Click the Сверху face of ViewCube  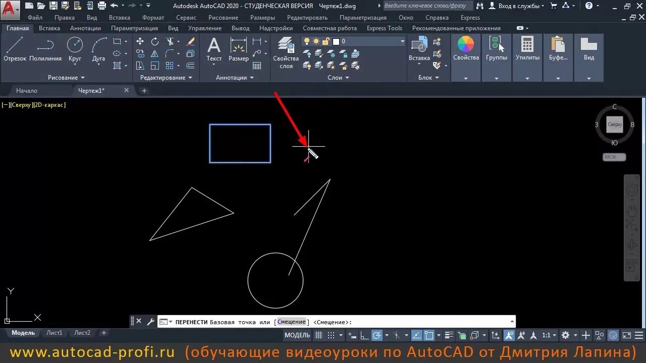(615, 124)
